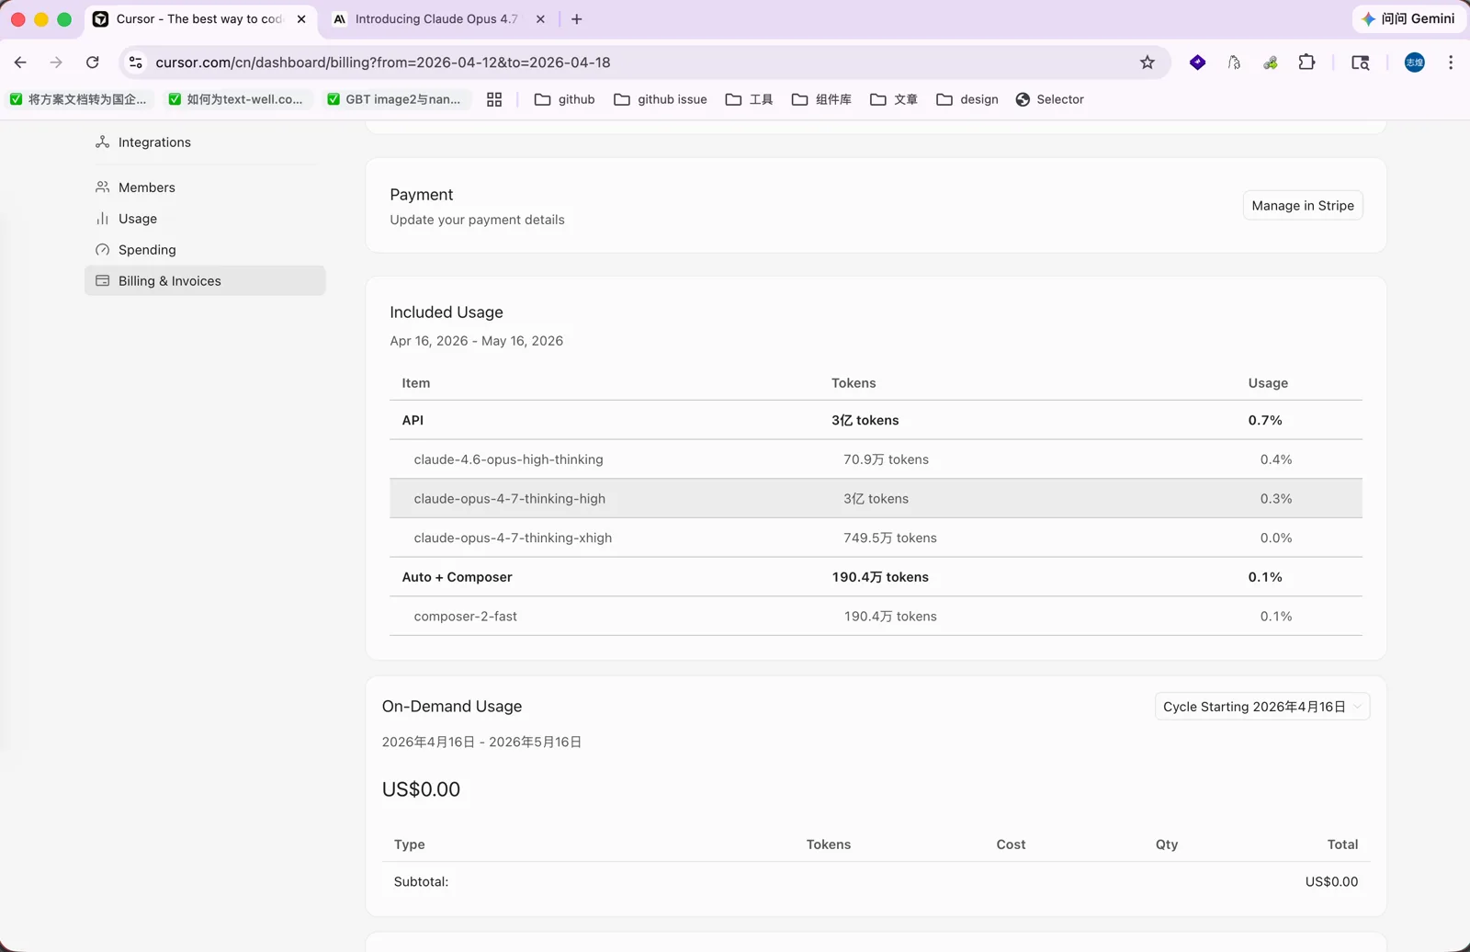Open the 组件库 bookmark folder

821,99
